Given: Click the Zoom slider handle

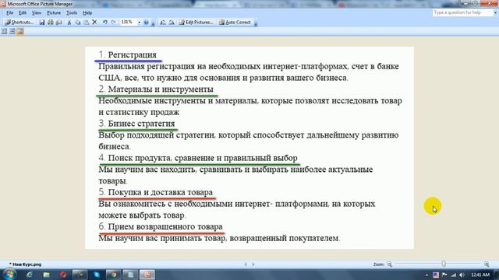Looking at the screenshot, I should 444,264.
